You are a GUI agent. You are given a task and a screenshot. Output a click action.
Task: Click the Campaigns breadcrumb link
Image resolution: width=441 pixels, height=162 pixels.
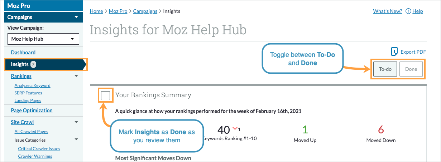(x=145, y=11)
